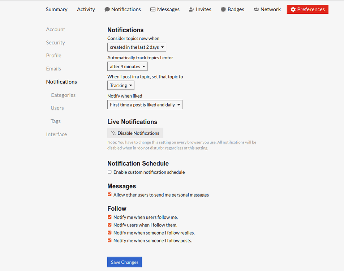The image size is (344, 271).
Task: Click the speech bubble Notifications icon
Action: point(107,9)
